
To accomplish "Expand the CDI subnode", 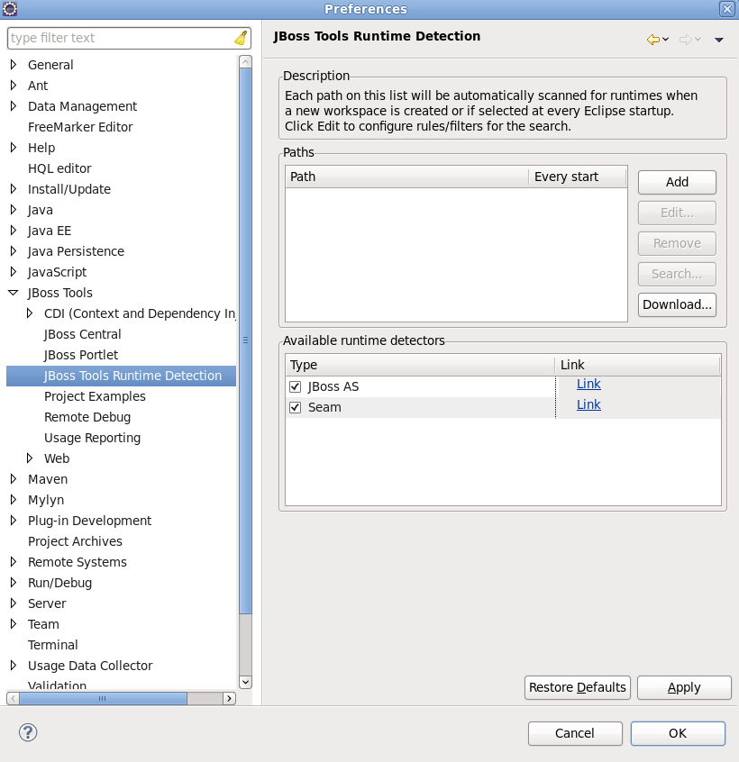I will 30,313.
